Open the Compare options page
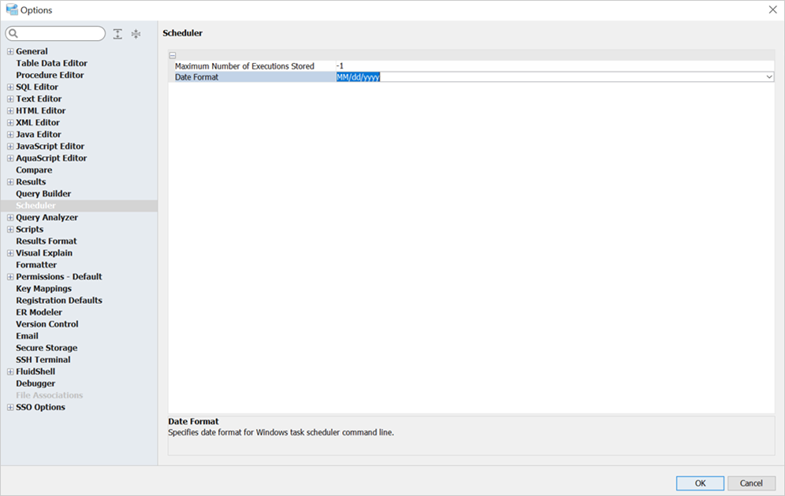785x496 pixels. (x=34, y=170)
